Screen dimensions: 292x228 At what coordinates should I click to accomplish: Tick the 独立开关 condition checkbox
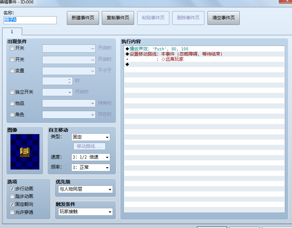(12, 92)
